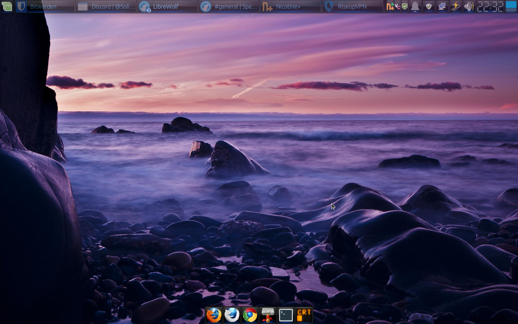Click the green shield tray icon
518x324 pixels.
click(x=405, y=6)
